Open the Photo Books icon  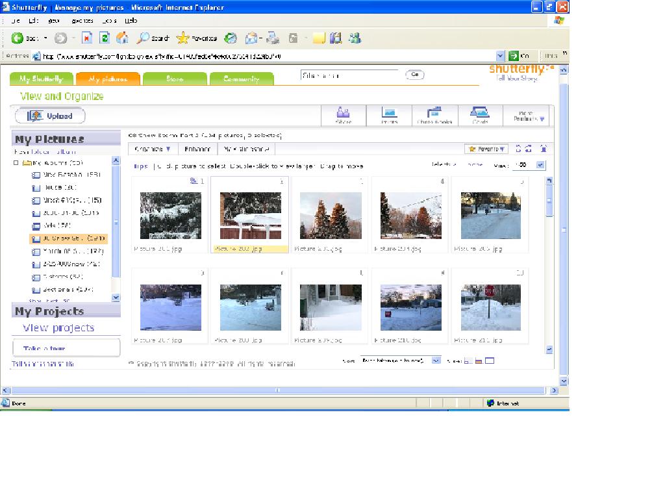[x=434, y=115]
